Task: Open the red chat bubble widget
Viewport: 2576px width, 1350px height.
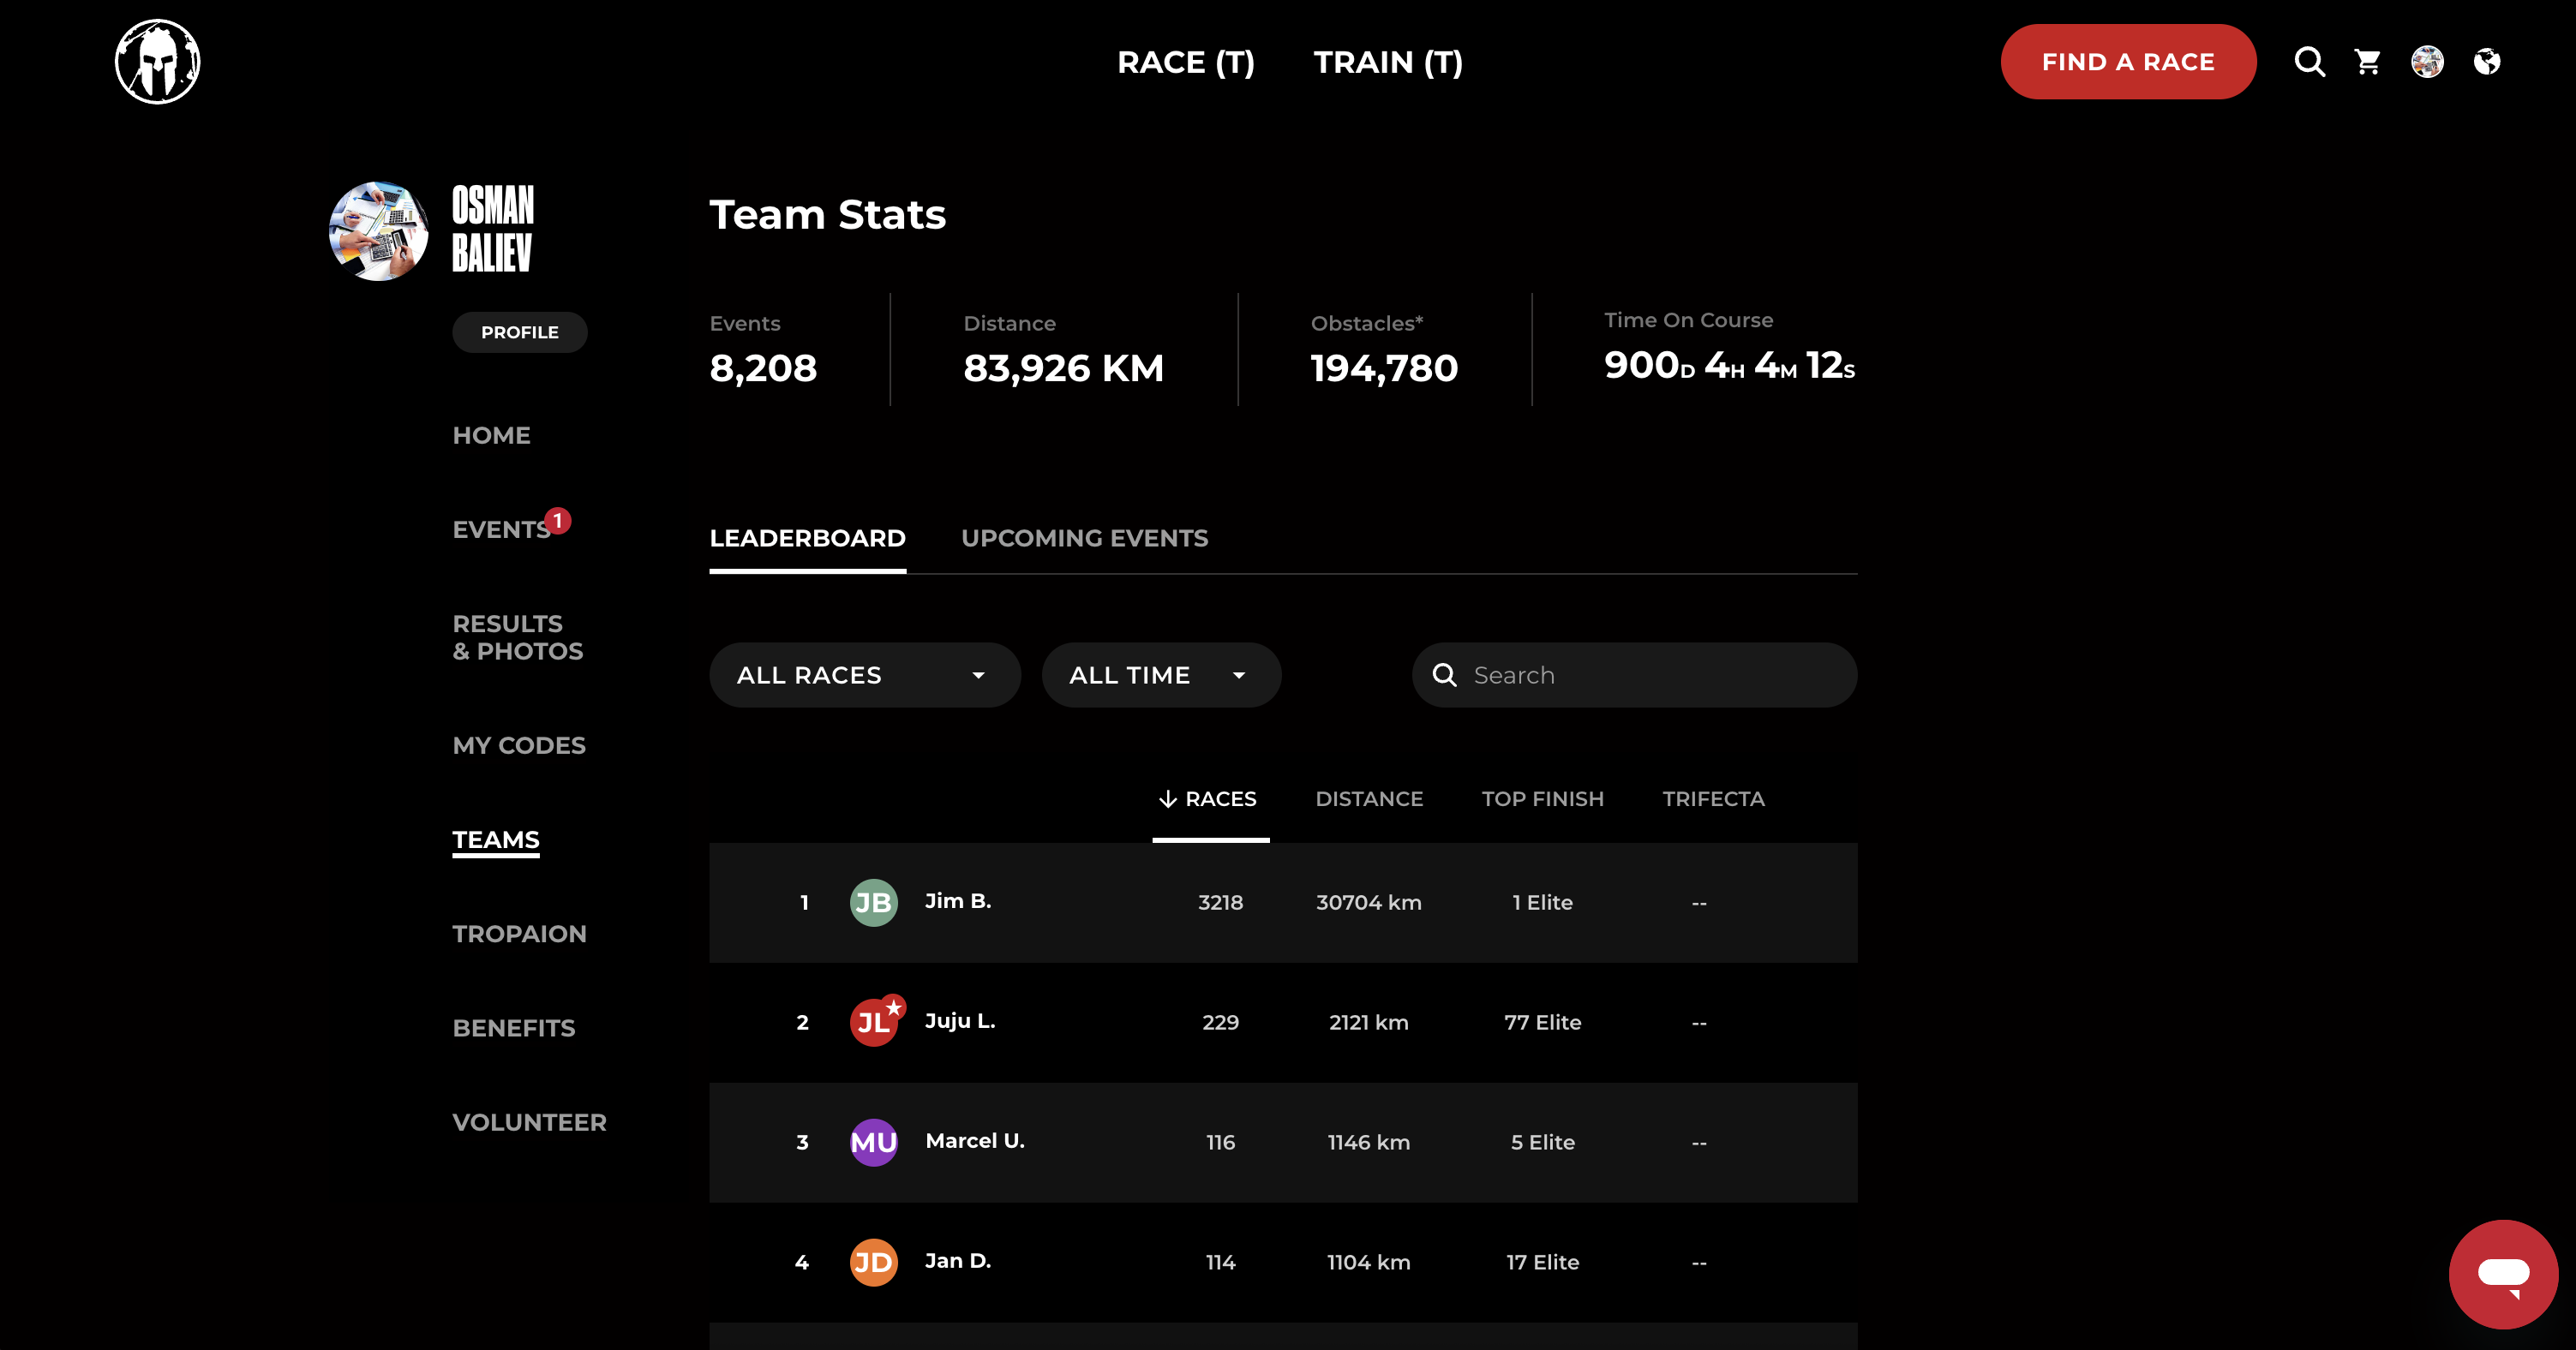Action: pyautogui.click(x=2503, y=1273)
